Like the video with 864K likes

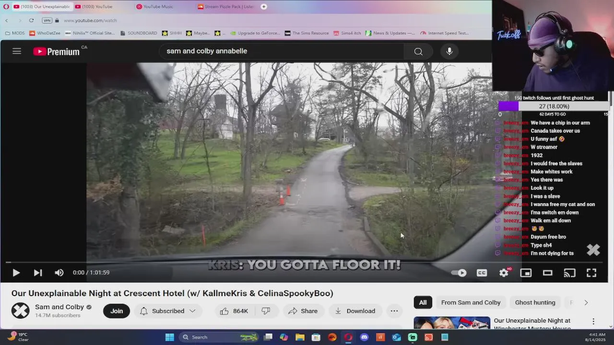(x=234, y=311)
